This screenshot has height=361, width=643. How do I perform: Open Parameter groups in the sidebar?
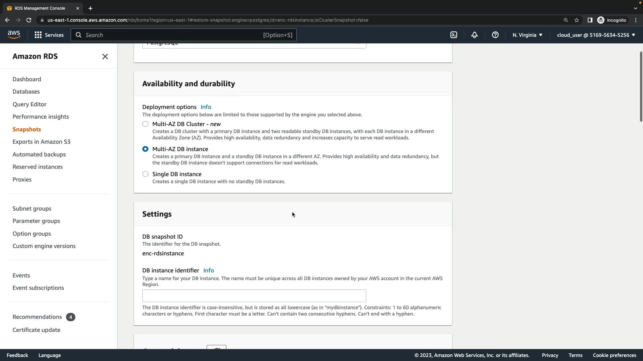click(36, 221)
